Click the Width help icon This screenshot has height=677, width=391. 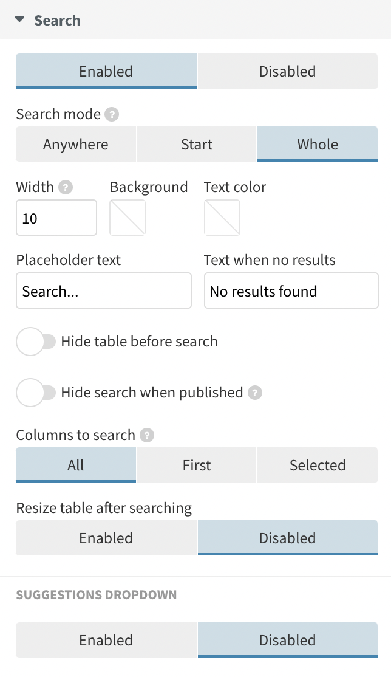pos(64,187)
